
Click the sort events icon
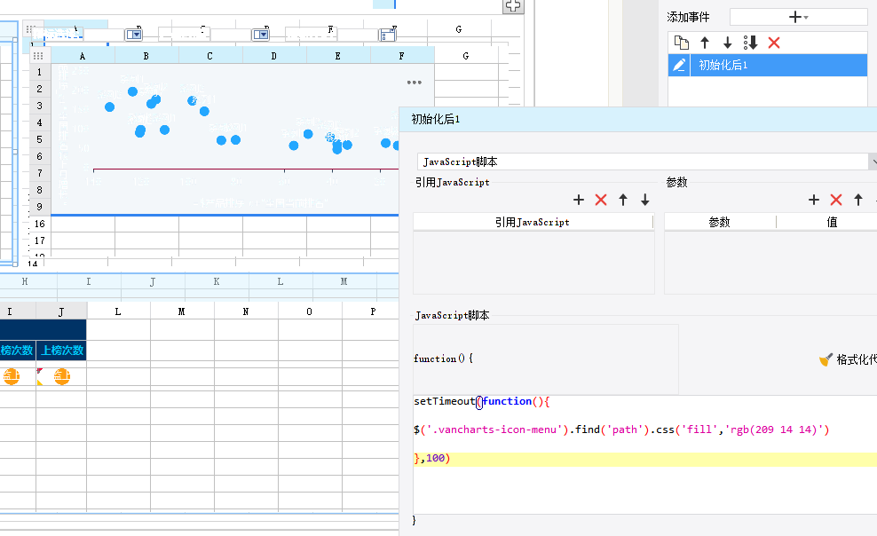coord(750,43)
